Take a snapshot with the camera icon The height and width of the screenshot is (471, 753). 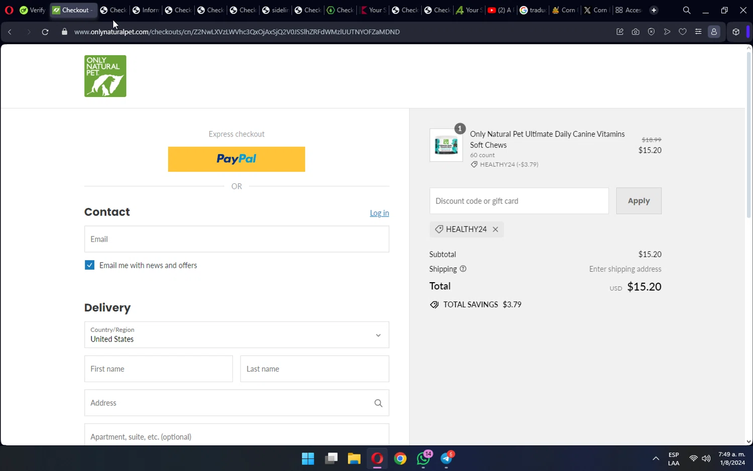[x=636, y=32]
